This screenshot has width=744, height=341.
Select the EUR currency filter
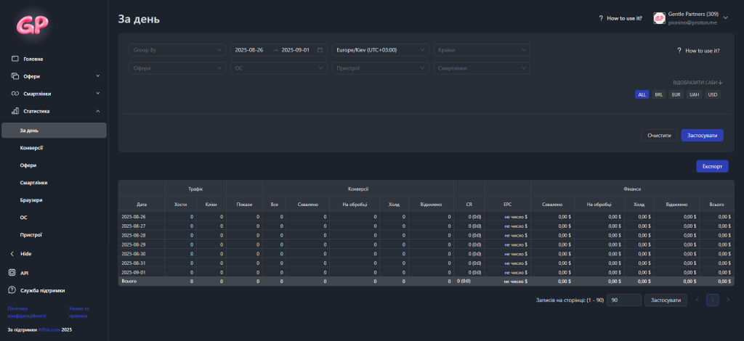click(x=676, y=94)
